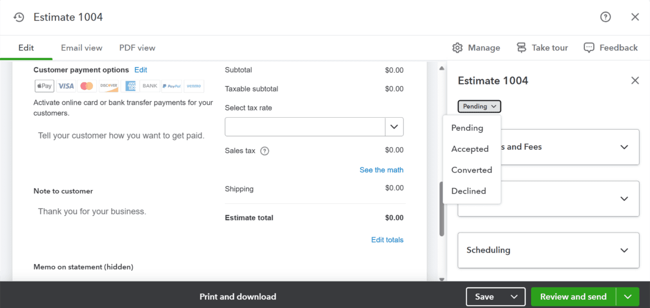Switch to the PDF view tab
The width and height of the screenshot is (650, 308).
pyautogui.click(x=137, y=48)
